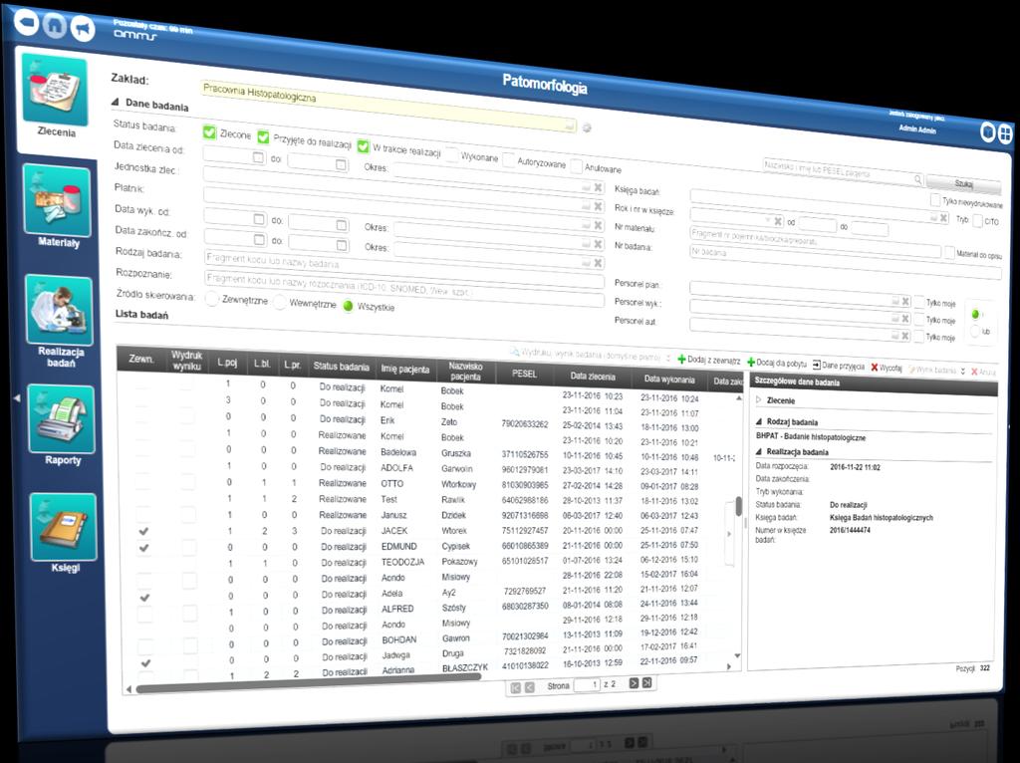Click magnifier icon in patient search field
Image resolution: width=1020 pixels, height=763 pixels.
tap(917, 179)
